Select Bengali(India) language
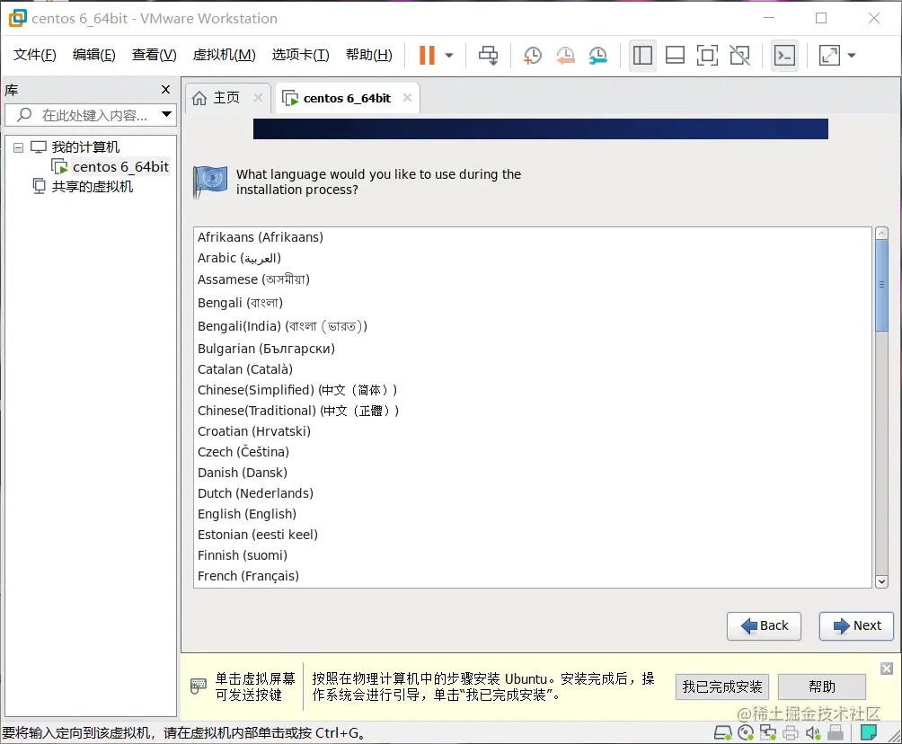 533,326
